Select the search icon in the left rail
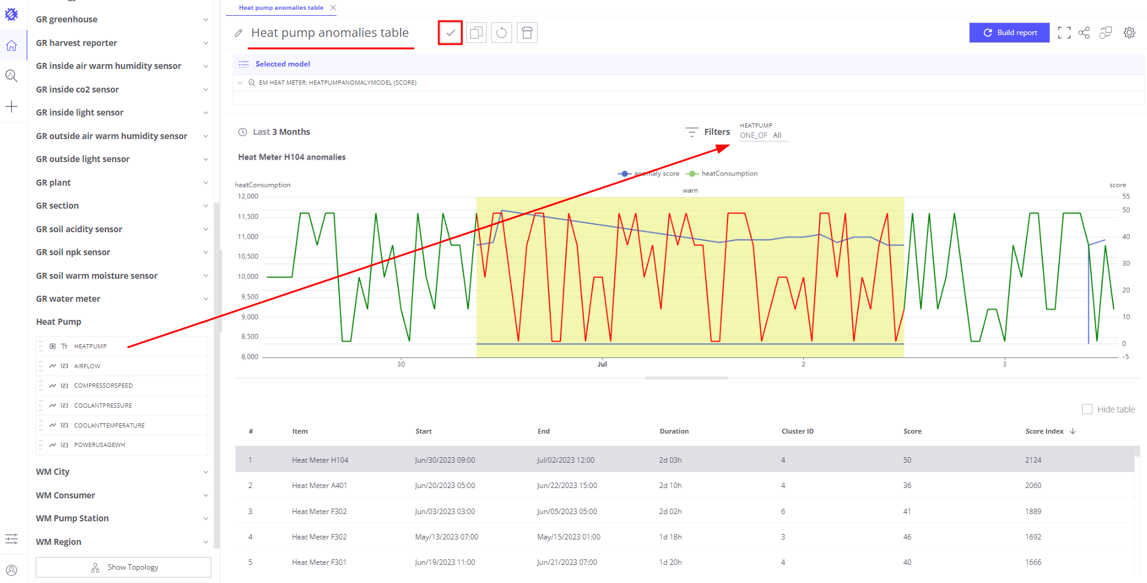This screenshot has height=583, width=1147. click(12, 76)
